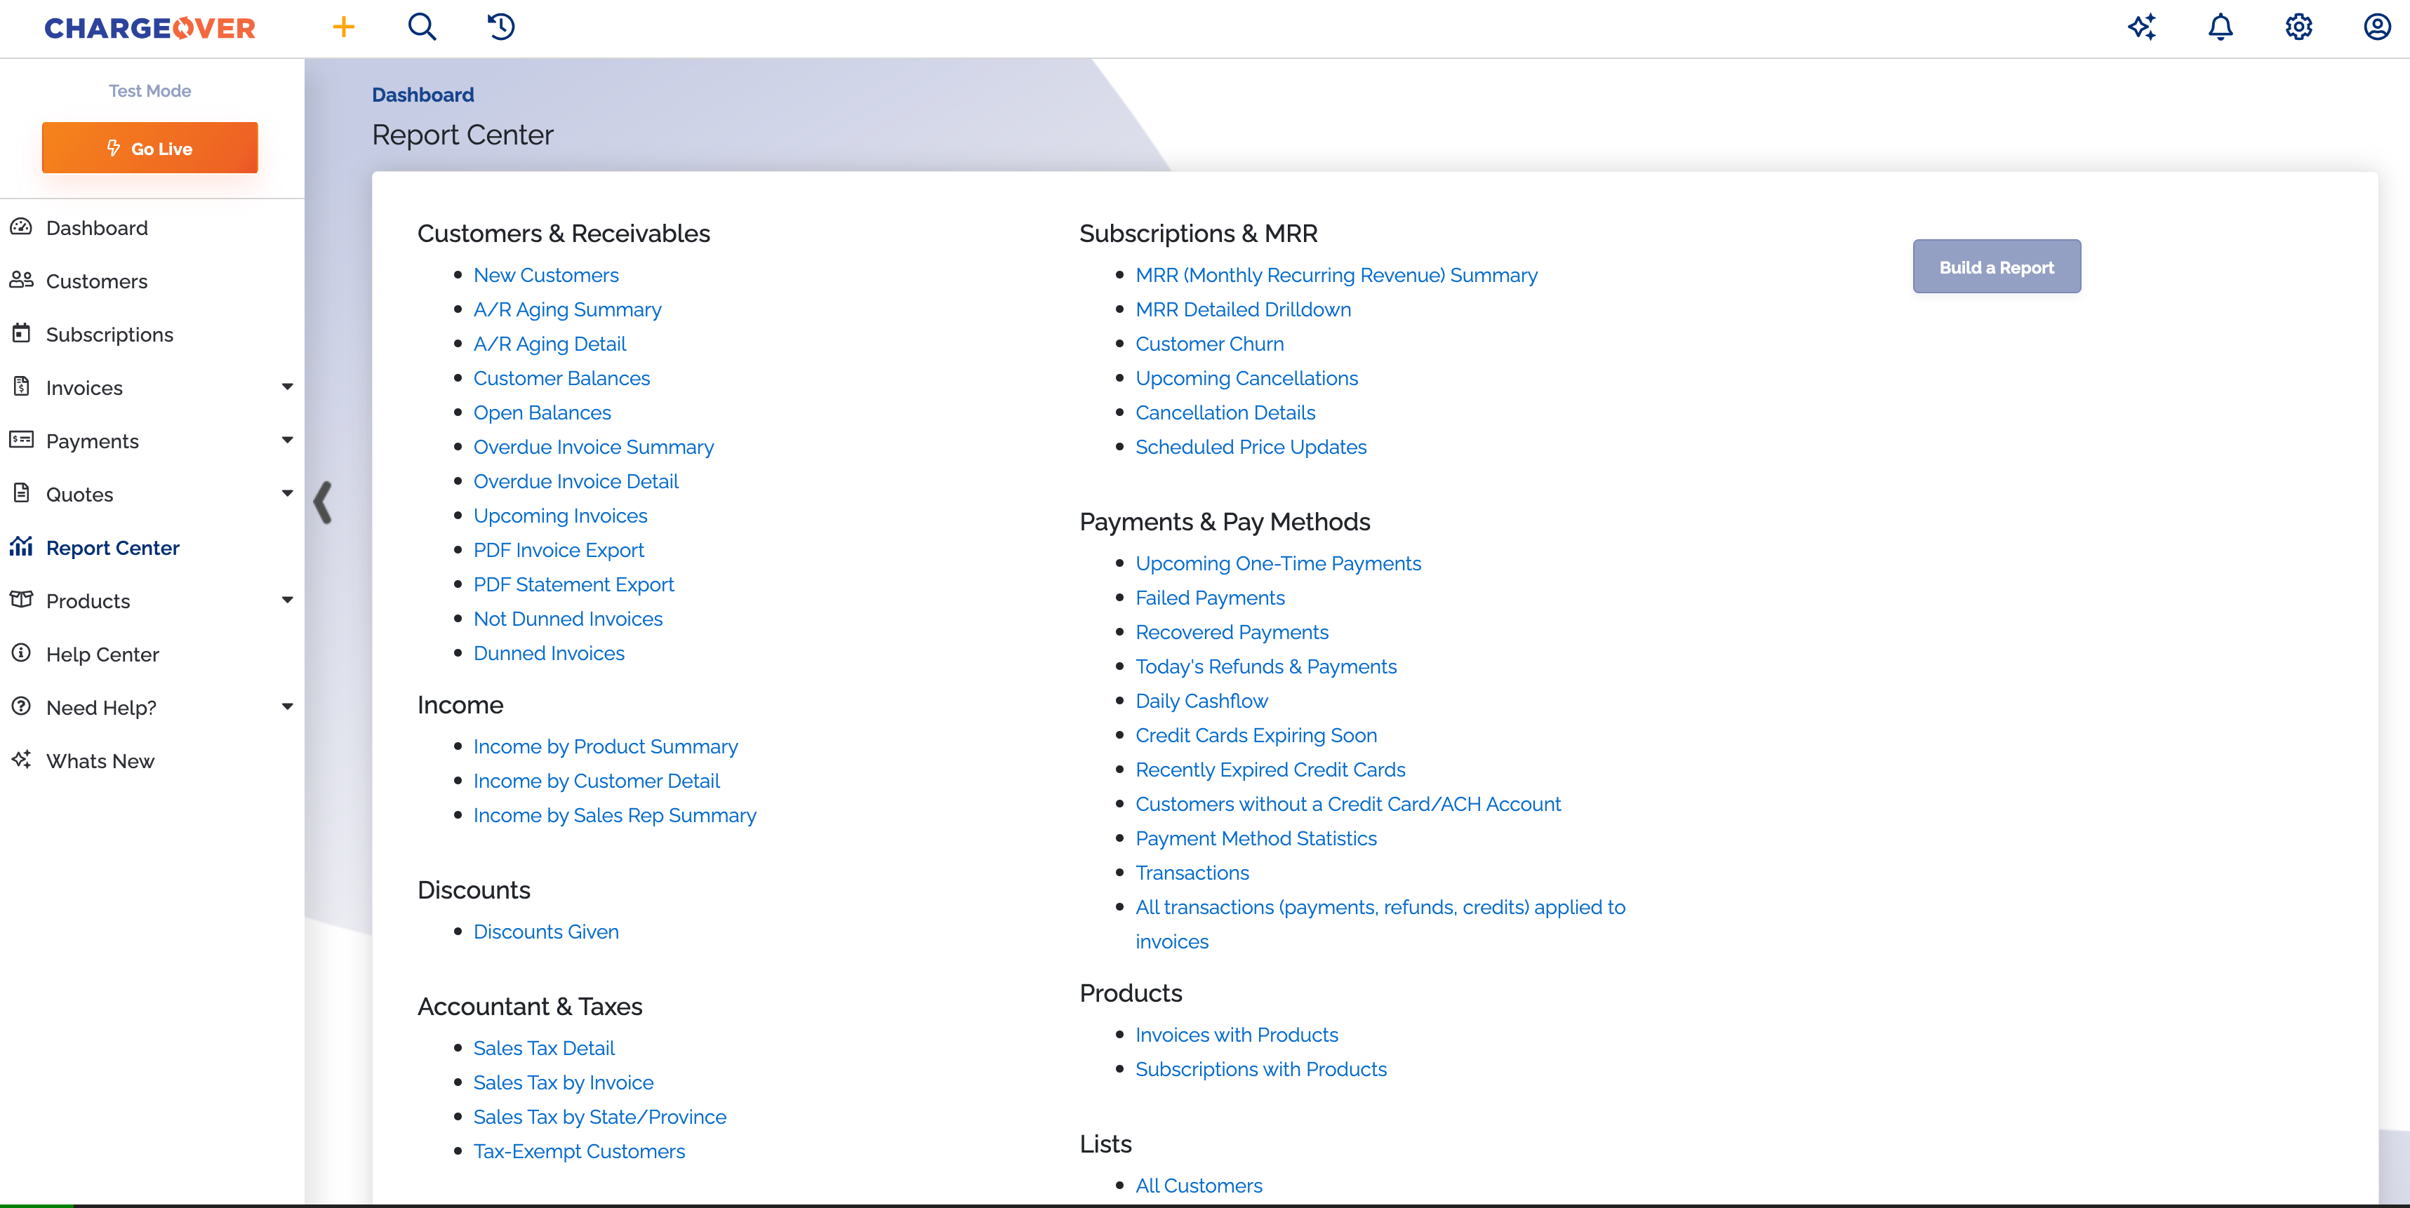
Task: Open the Daily Cashflow report
Action: pos(1202,702)
